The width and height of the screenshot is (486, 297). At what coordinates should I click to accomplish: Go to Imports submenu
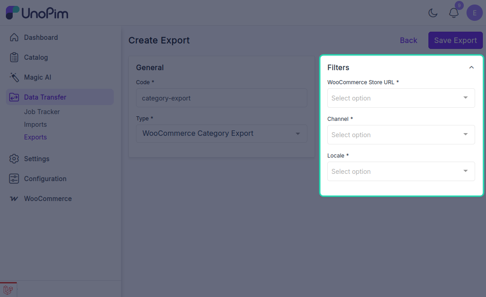coord(35,125)
